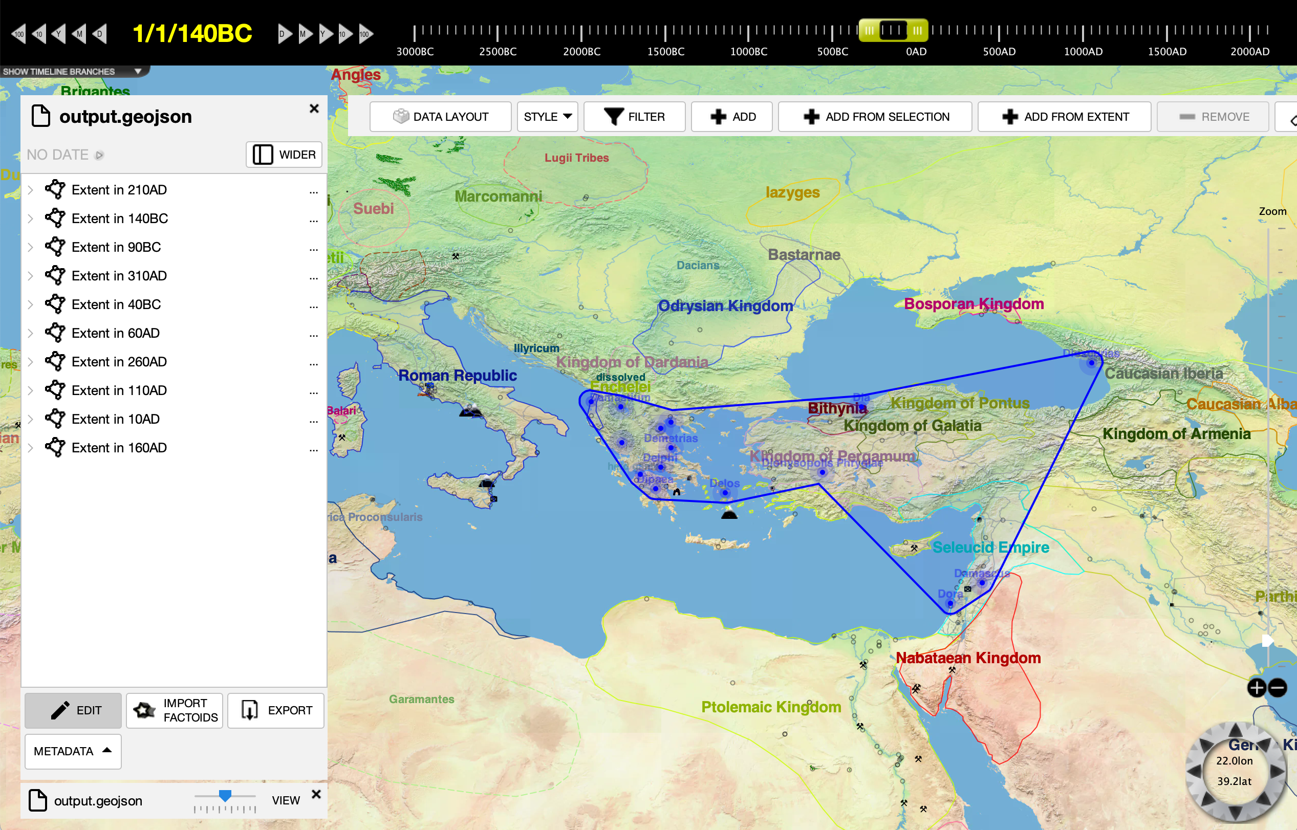Viewport: 1297px width, 830px height.
Task: Click Add From Extent button
Action: [x=1064, y=117]
